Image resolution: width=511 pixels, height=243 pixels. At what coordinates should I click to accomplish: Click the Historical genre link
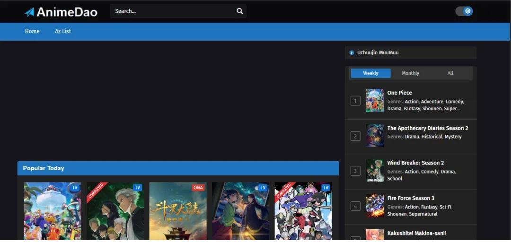tap(432, 137)
